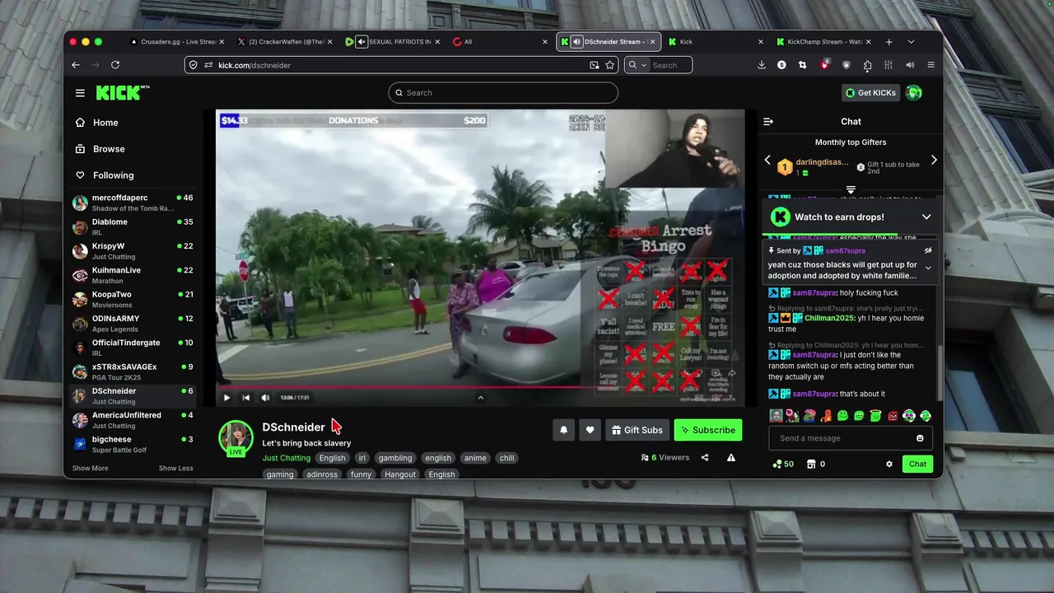Click the notification bell icon
1054x593 pixels.
tap(563, 430)
